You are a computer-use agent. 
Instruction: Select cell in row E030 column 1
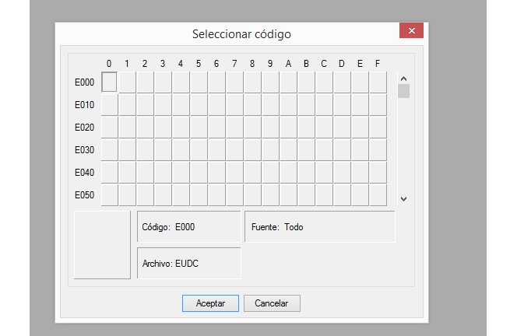127,150
